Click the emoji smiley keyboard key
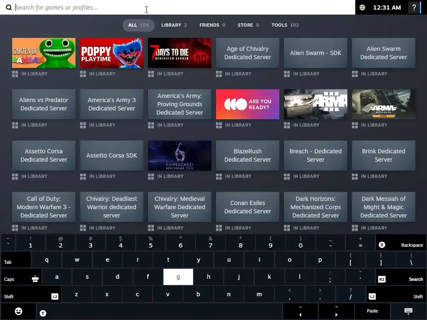Image resolution: width=427 pixels, height=320 pixels. 18,311
